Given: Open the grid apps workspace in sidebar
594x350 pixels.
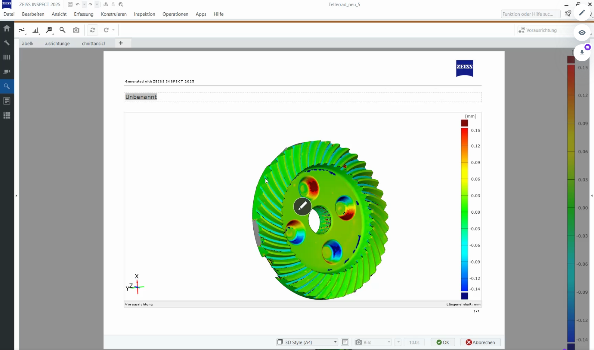Looking at the screenshot, I should click(x=7, y=115).
